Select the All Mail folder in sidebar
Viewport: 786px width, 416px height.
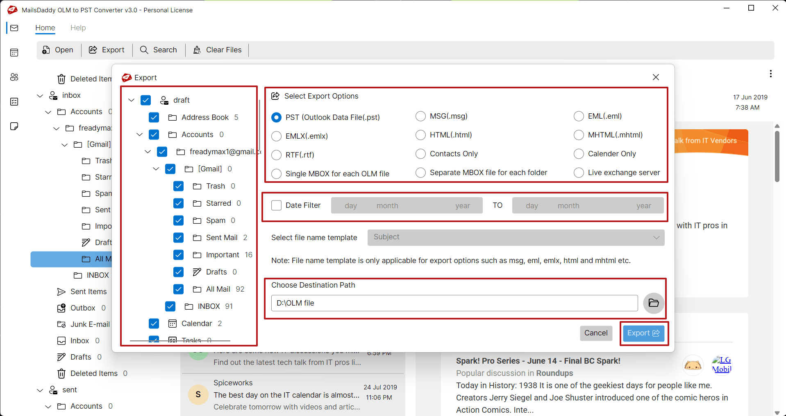coord(71,259)
